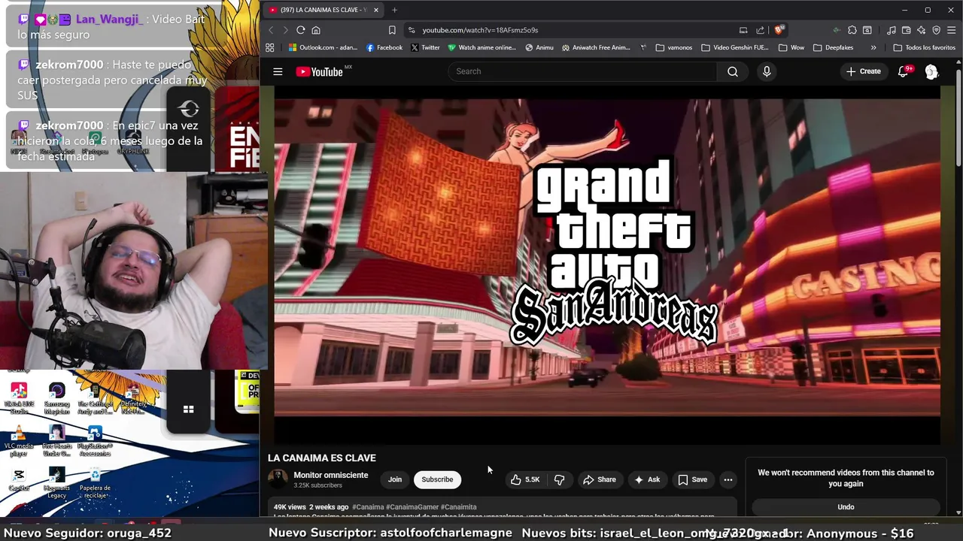Start voice search with the microphone icon
Viewport: 963px width, 541px height.
click(767, 71)
